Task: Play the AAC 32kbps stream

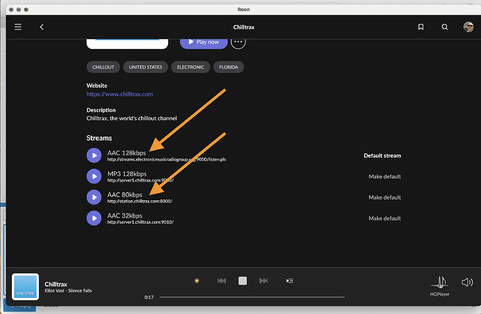Action: pyautogui.click(x=94, y=218)
